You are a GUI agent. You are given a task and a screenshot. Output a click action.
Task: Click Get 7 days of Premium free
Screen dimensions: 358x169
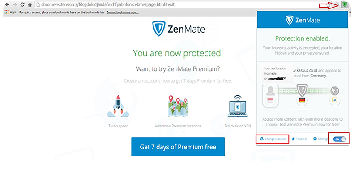tap(178, 147)
